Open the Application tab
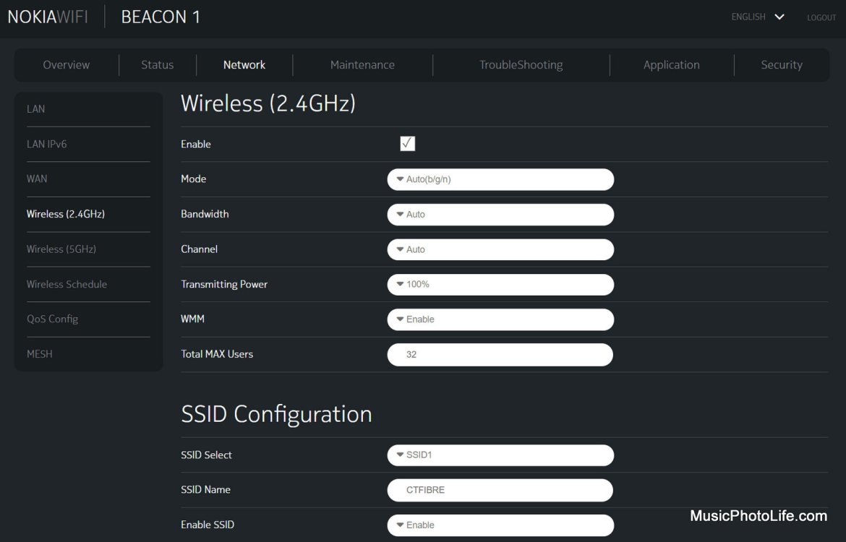The image size is (846, 542). [x=671, y=65]
